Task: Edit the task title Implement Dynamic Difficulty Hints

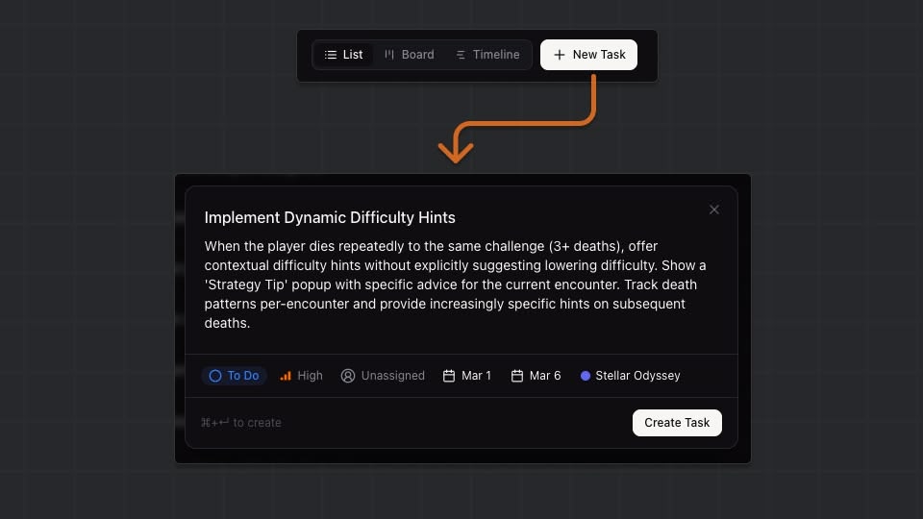Action: click(x=330, y=218)
